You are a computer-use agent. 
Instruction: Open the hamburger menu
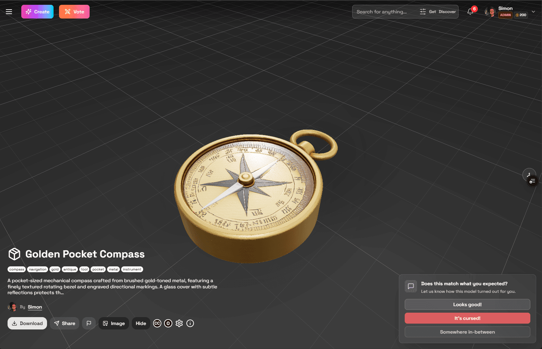tap(9, 12)
